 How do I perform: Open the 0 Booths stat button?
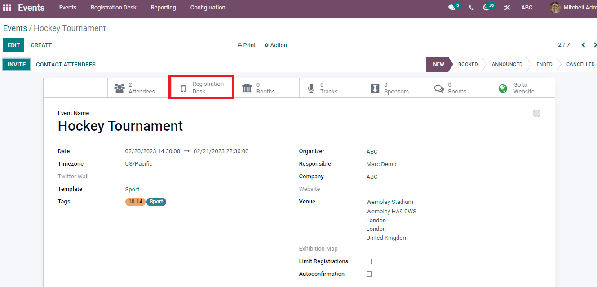[x=267, y=88]
